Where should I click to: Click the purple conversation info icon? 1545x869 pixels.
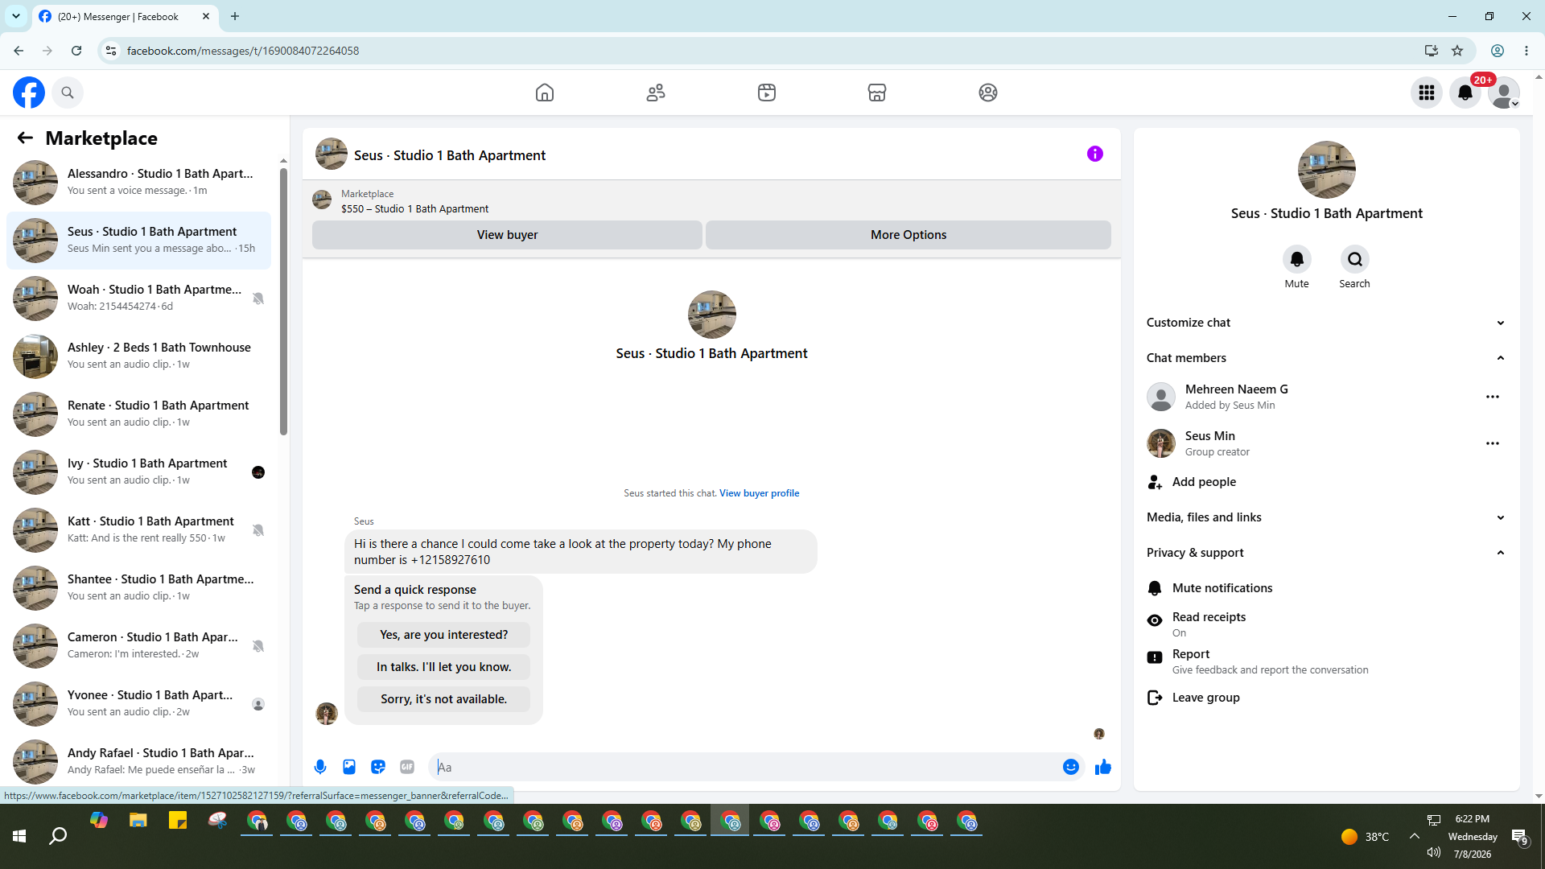1095,154
